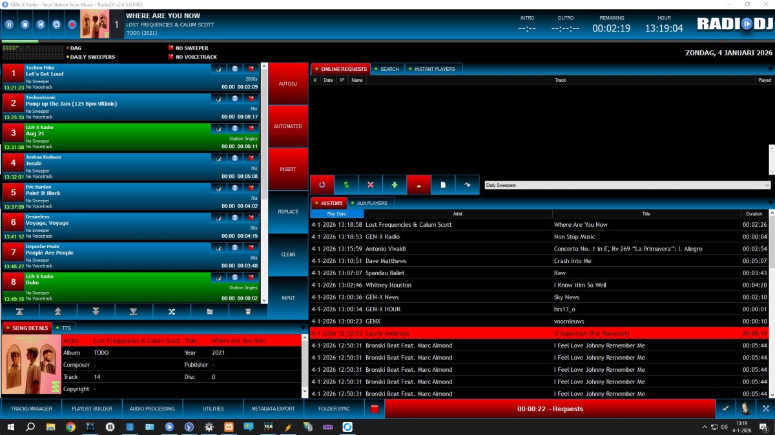Save the playlist with the save icon
The width and height of the screenshot is (775, 435).
(x=248, y=311)
